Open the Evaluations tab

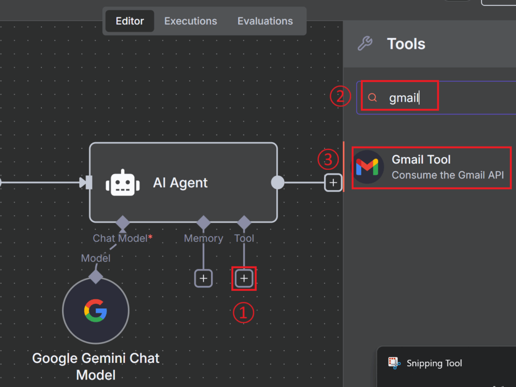[265, 21]
